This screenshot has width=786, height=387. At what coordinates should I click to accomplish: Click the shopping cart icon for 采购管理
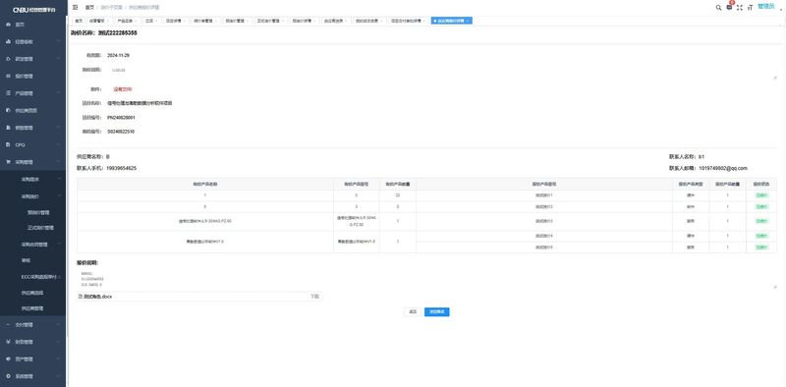pos(8,162)
